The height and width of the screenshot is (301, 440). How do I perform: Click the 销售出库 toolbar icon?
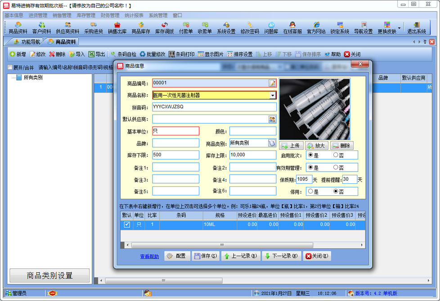[x=117, y=28]
